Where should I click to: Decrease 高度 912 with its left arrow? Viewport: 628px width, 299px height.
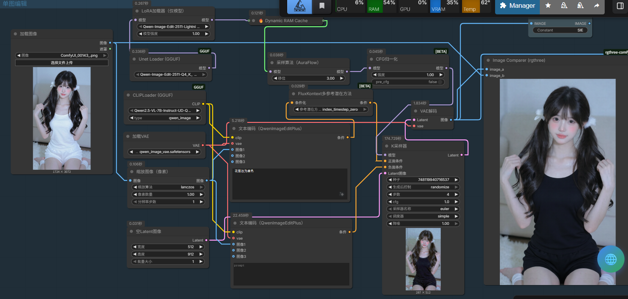(x=135, y=254)
